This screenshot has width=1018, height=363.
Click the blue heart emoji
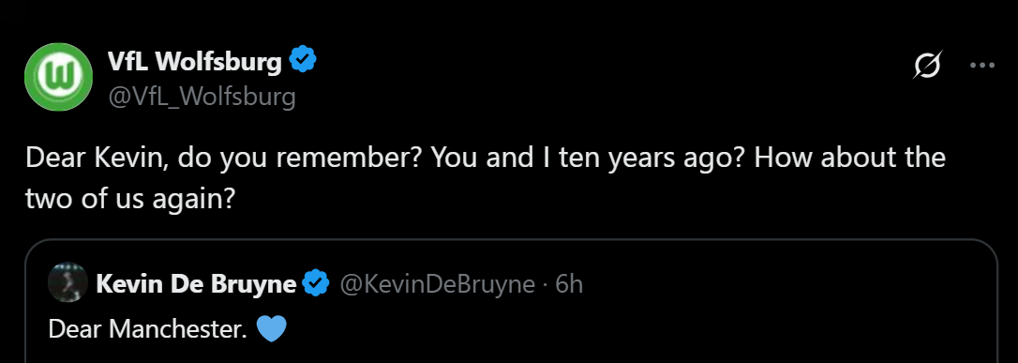click(272, 329)
